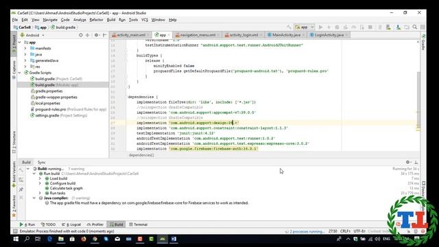Open Windows search from taskbar

pos(27,239)
